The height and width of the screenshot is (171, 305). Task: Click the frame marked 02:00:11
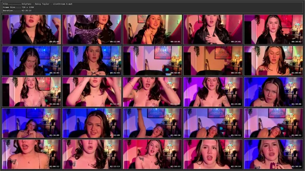point(273,123)
